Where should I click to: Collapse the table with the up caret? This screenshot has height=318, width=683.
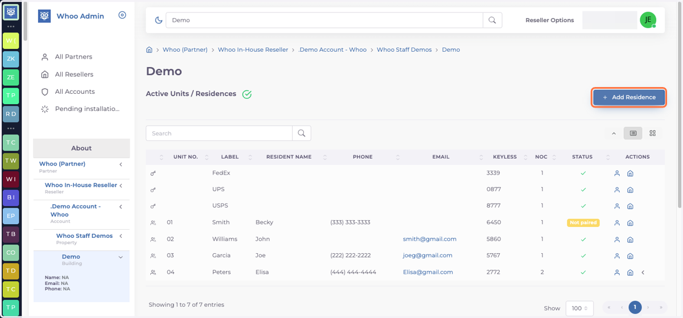point(614,134)
